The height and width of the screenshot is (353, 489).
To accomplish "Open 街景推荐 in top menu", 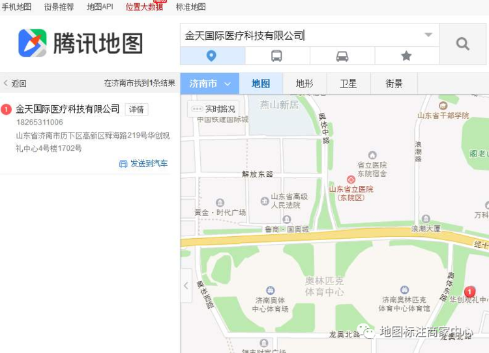I will click(x=59, y=7).
